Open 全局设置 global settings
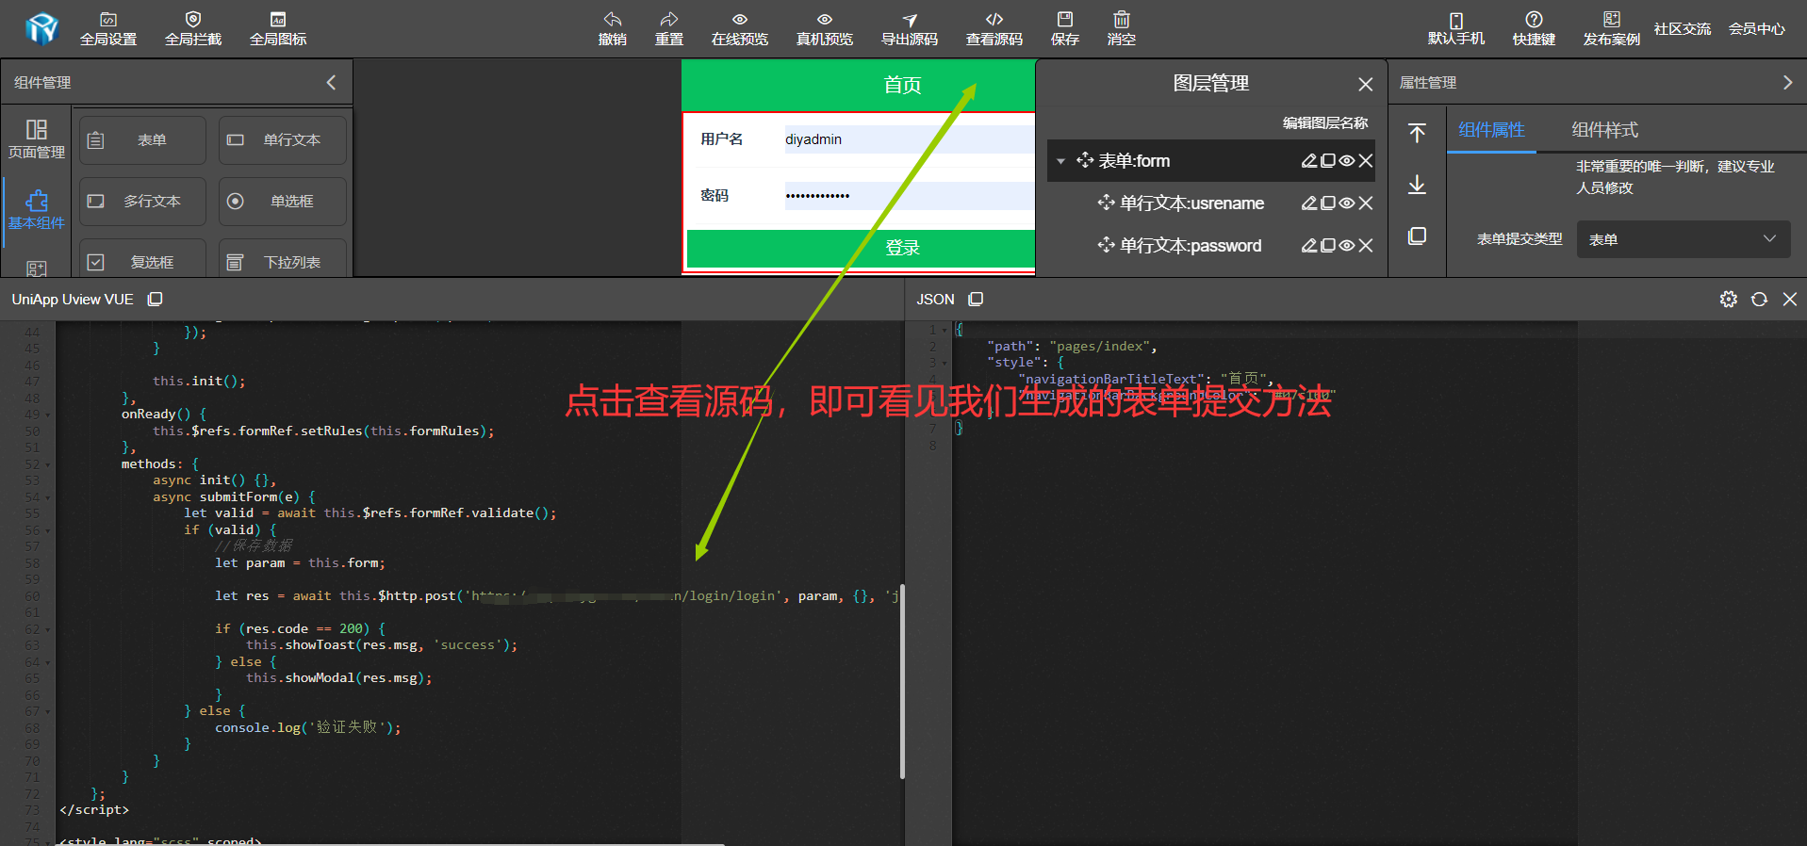Image resolution: width=1807 pixels, height=846 pixels. [x=108, y=29]
